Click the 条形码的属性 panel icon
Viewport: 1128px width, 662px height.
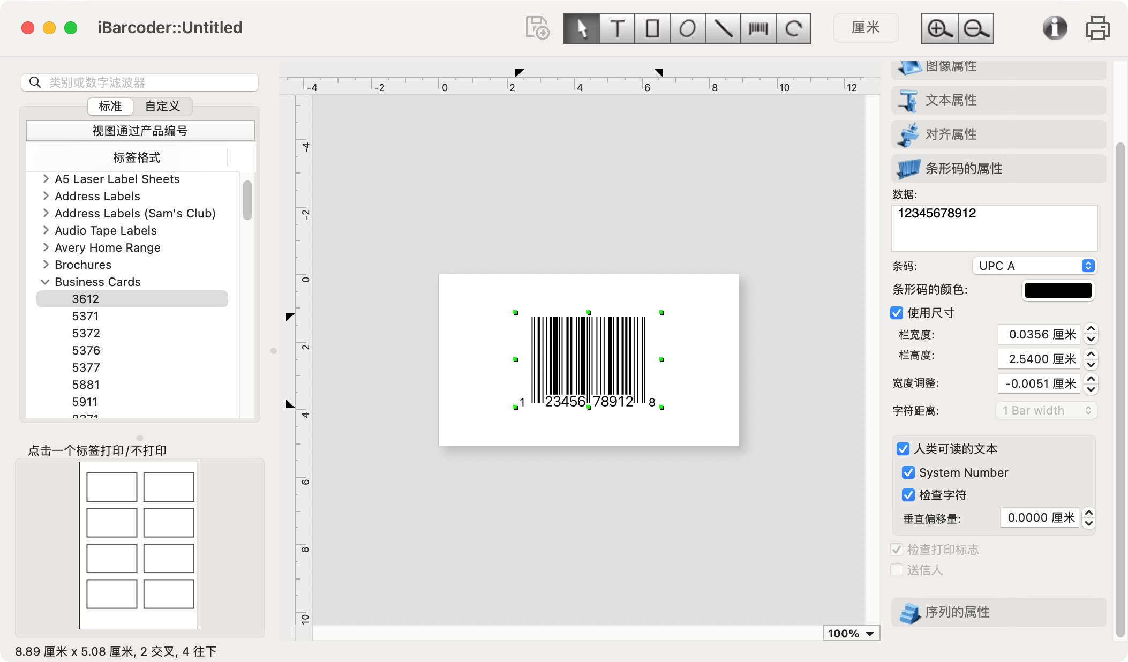point(908,169)
